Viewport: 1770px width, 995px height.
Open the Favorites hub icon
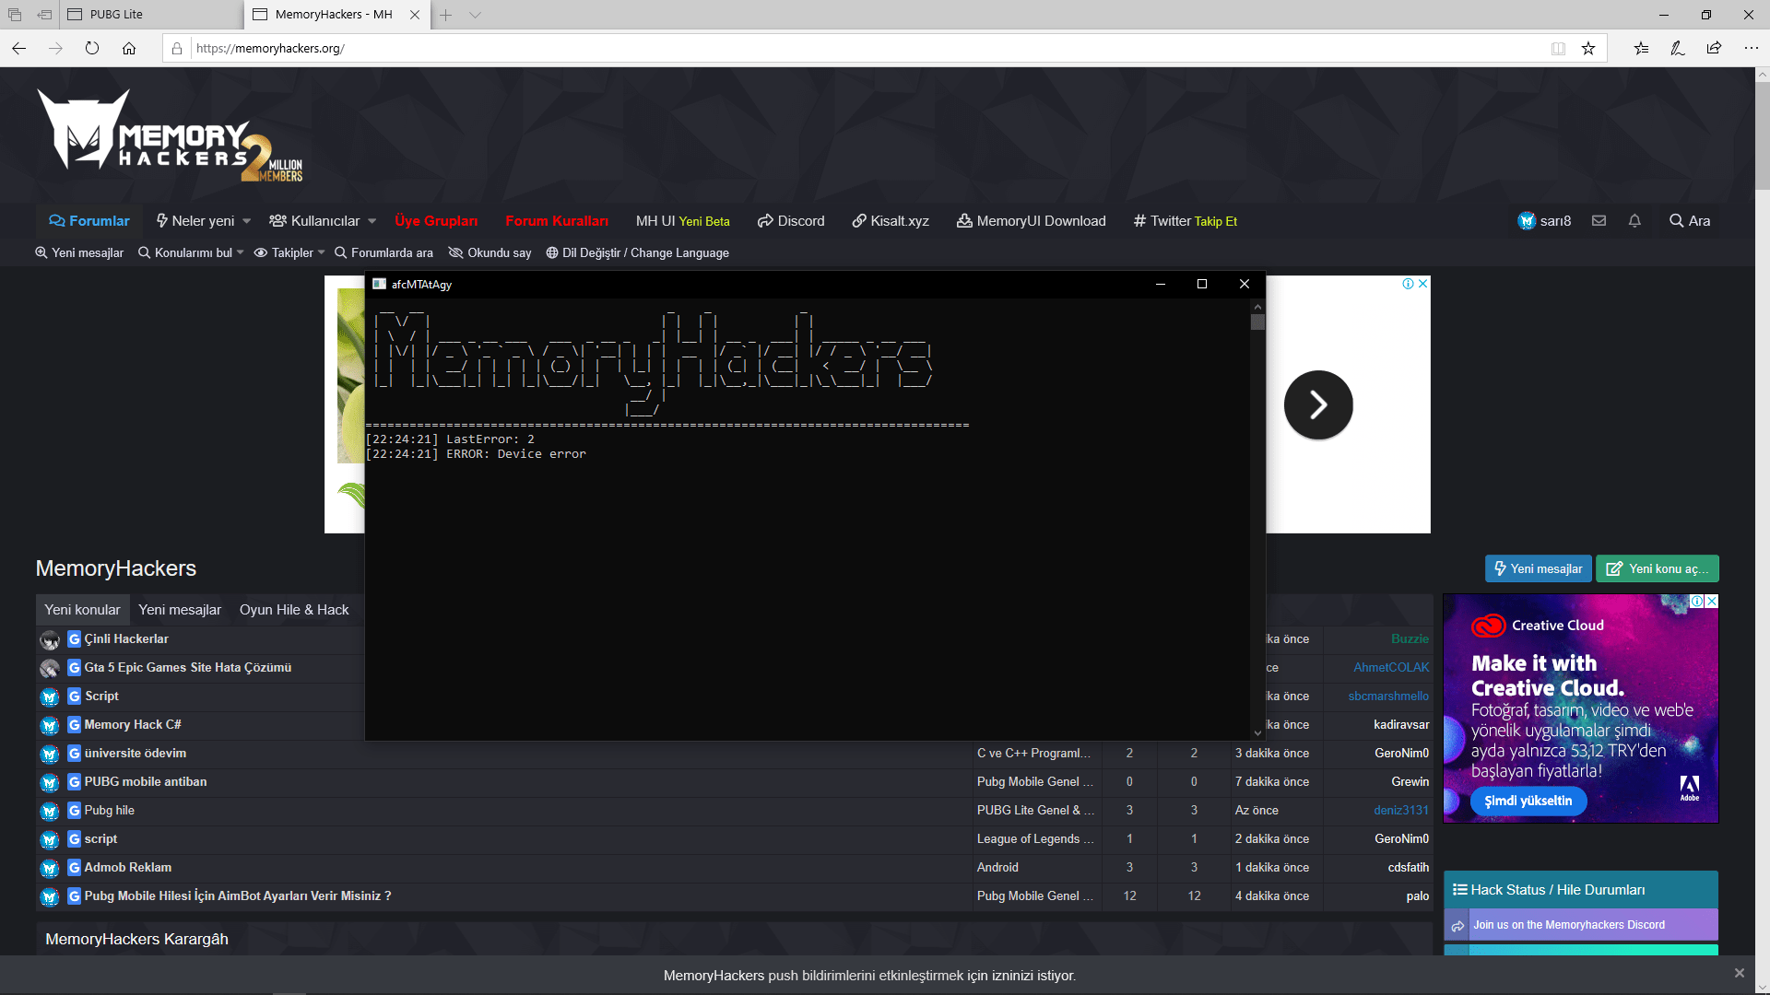point(1641,48)
